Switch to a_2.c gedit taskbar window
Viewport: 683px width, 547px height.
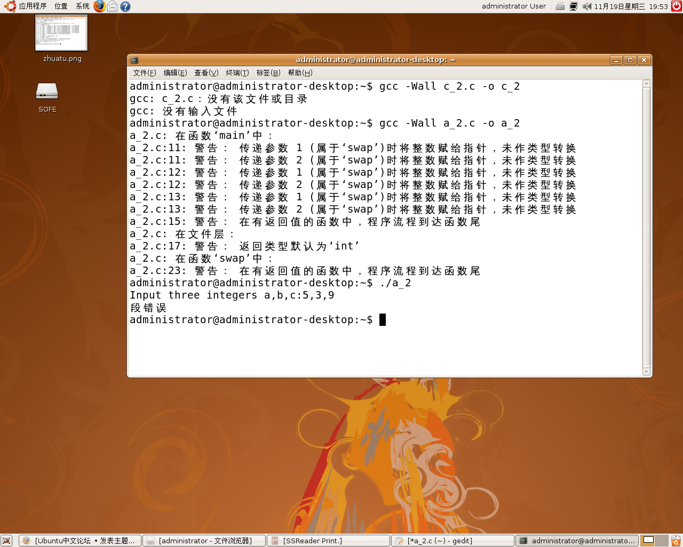pos(453,541)
